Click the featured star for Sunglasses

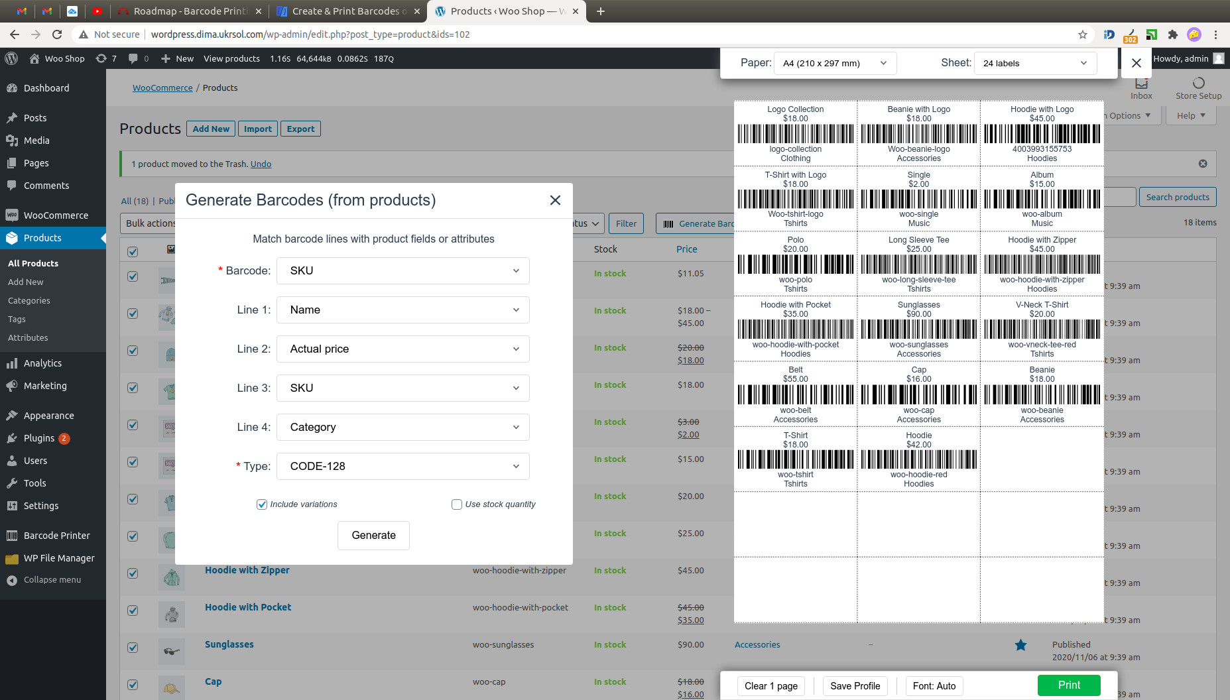point(1020,645)
